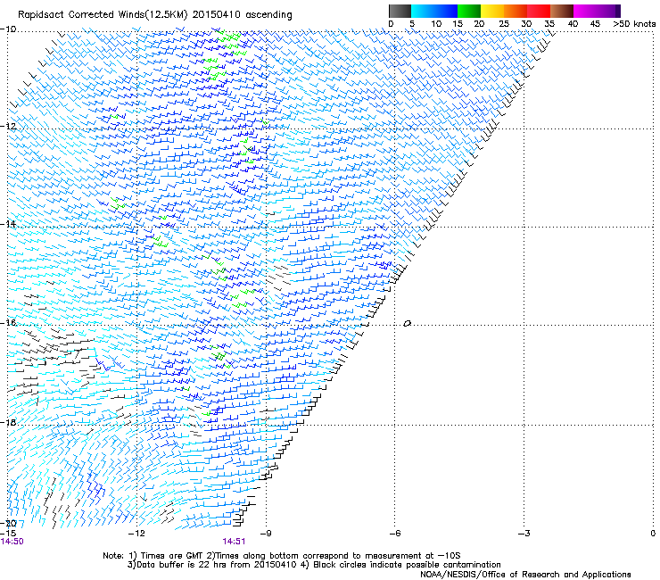Click the Rapidscat Corrected Winds title text
This screenshot has height=580, width=660.
(x=155, y=15)
